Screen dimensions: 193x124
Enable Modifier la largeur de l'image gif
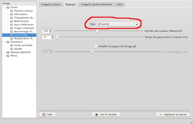(x=96, y=46)
